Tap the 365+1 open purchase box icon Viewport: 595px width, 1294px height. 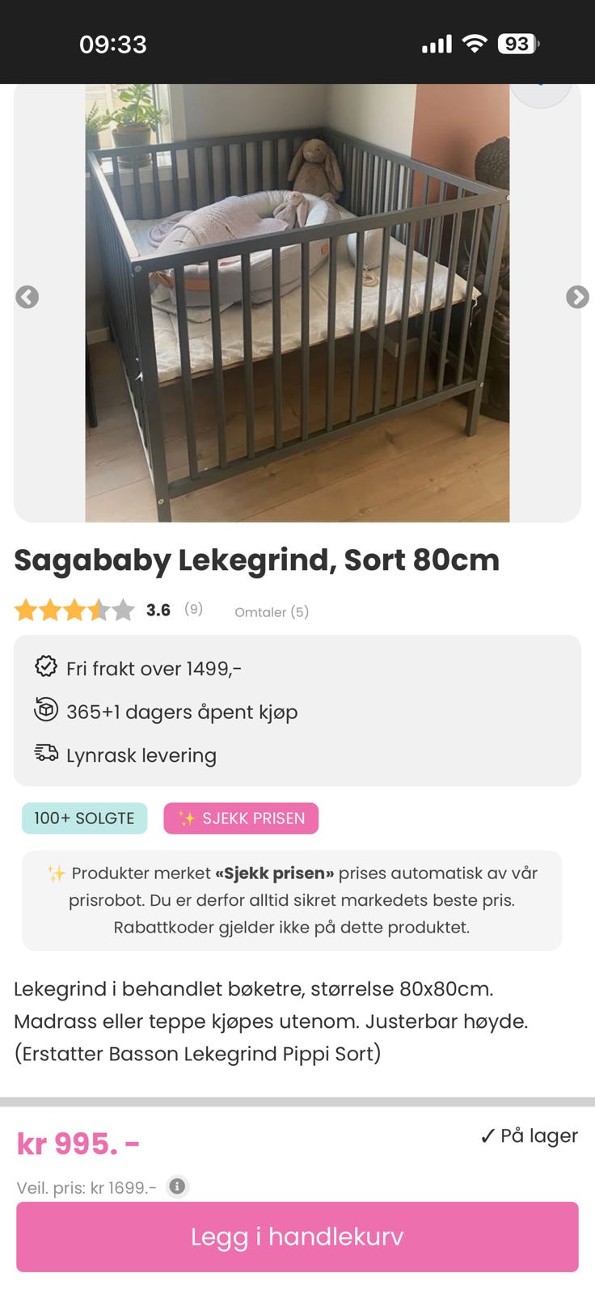click(46, 709)
